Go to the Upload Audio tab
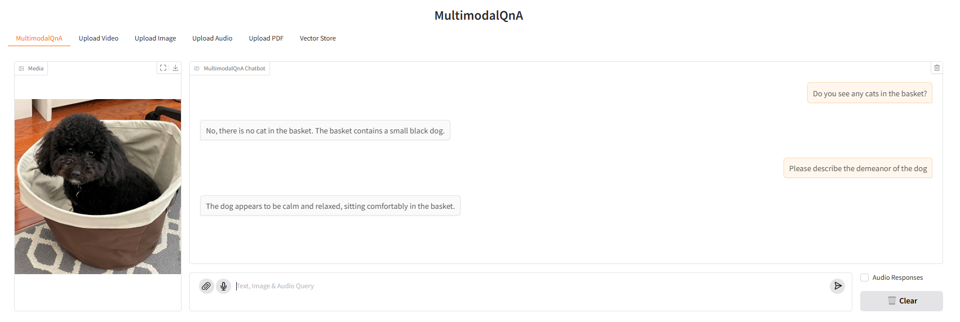 pos(212,38)
